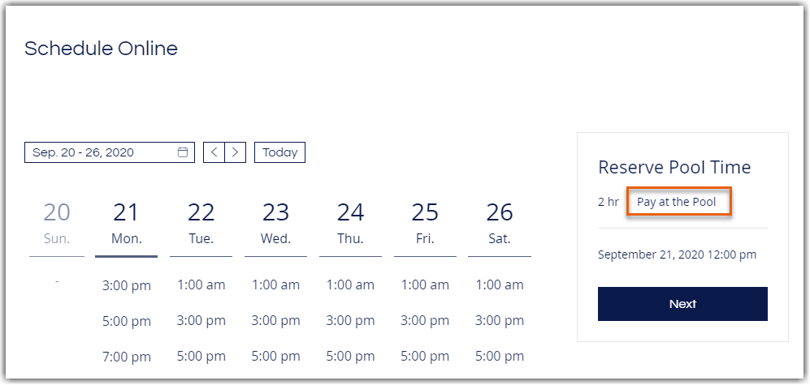Go to next week arrow

tap(235, 152)
